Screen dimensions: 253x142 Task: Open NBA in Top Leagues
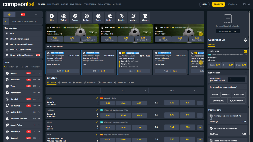(x=23, y=33)
